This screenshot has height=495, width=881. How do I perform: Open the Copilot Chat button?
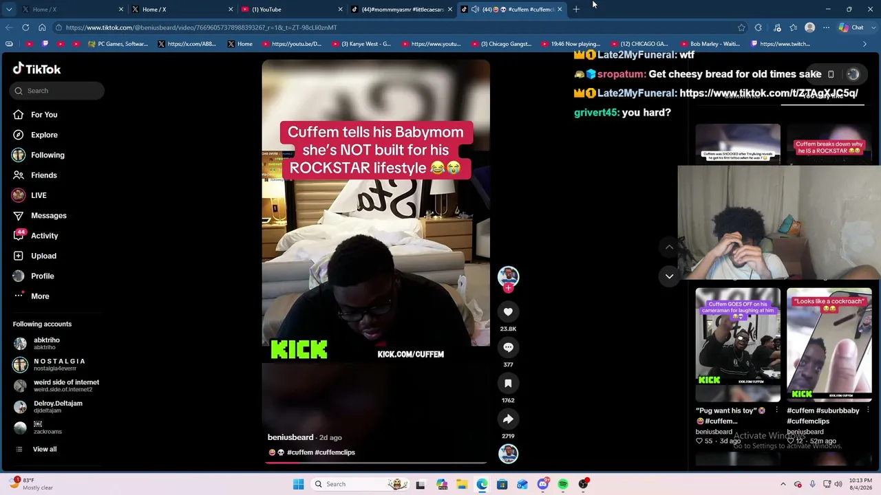(x=851, y=27)
